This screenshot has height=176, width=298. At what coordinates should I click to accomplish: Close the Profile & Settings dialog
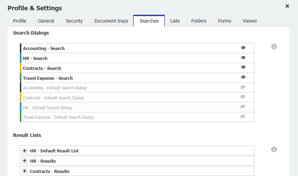tap(287, 6)
